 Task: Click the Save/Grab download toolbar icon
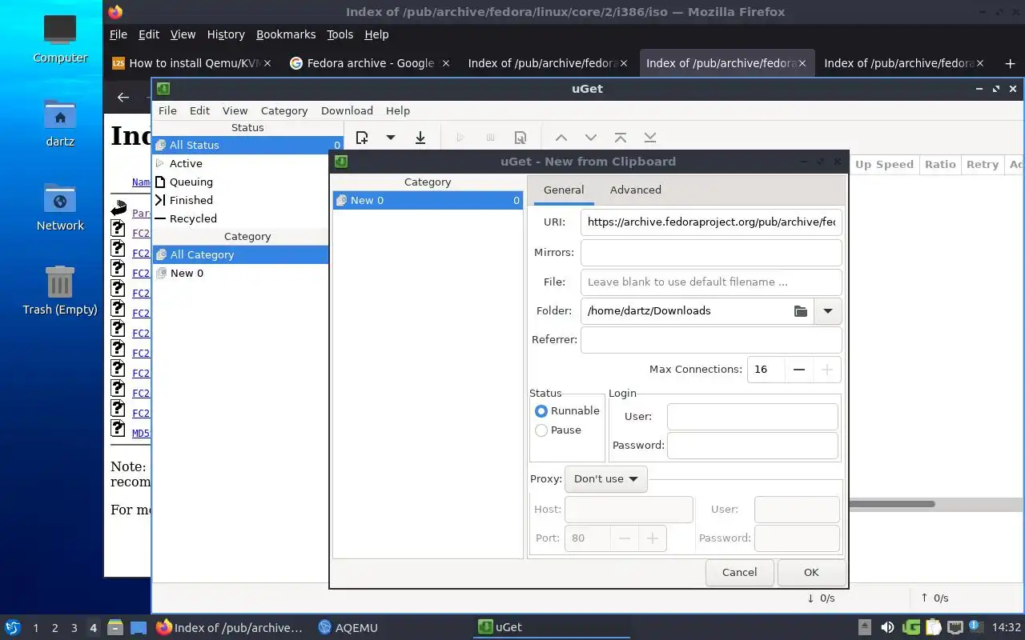coord(420,138)
